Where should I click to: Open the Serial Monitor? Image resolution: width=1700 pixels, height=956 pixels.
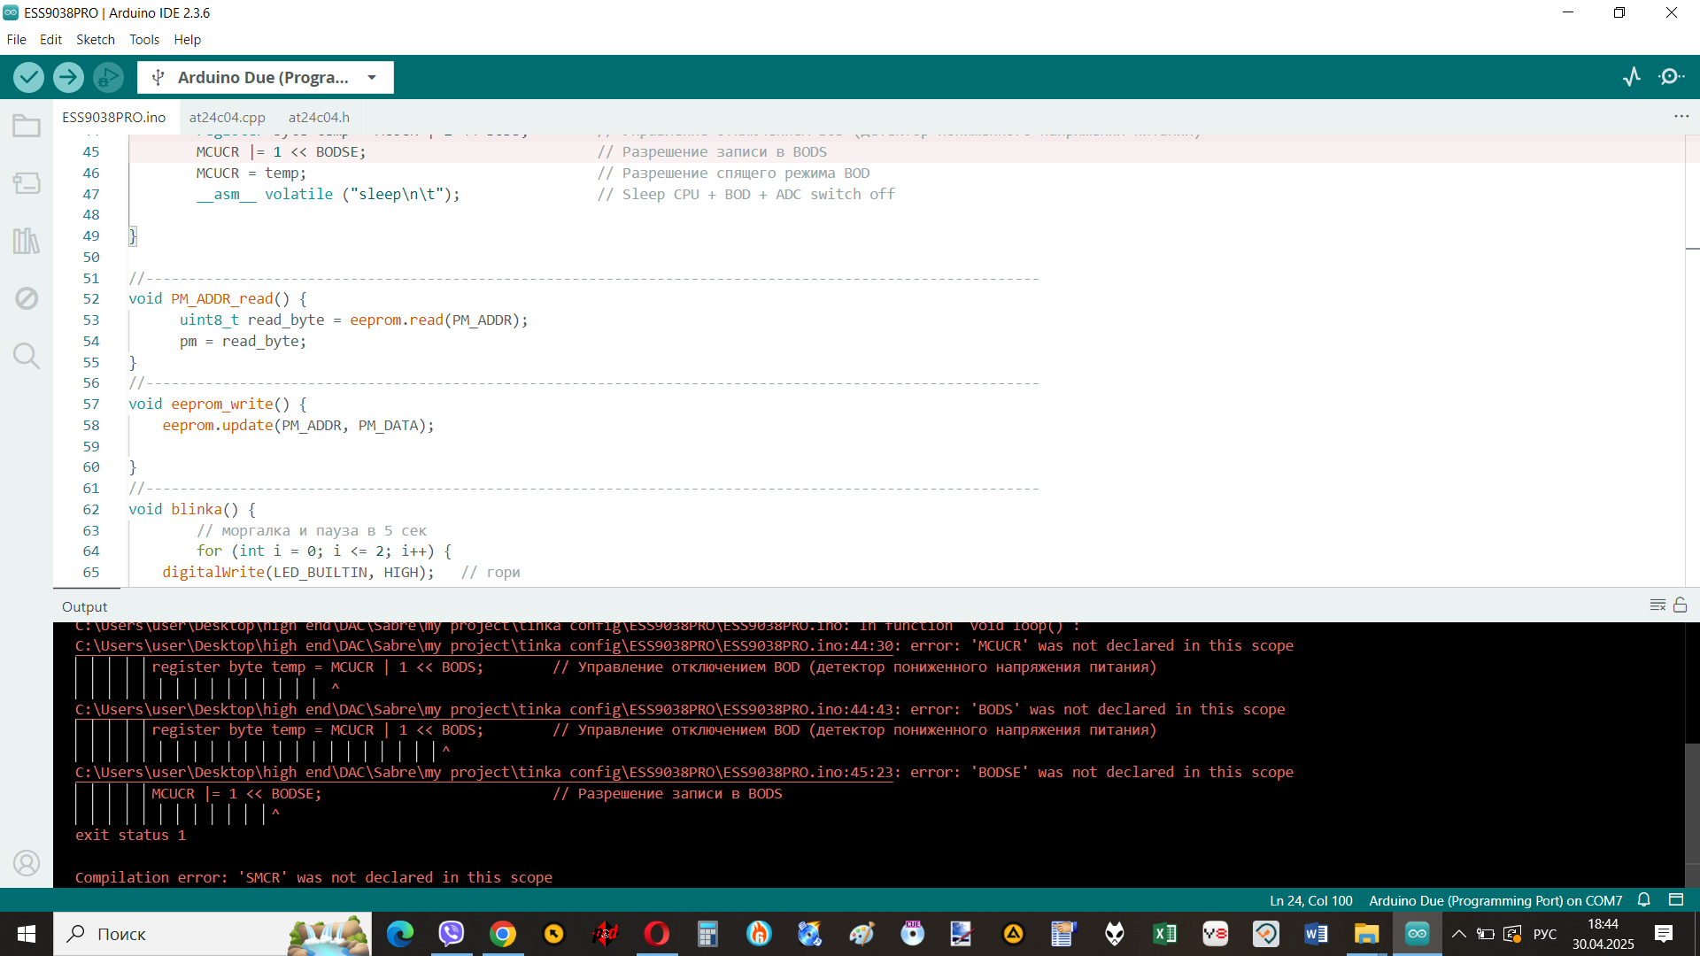(1671, 77)
